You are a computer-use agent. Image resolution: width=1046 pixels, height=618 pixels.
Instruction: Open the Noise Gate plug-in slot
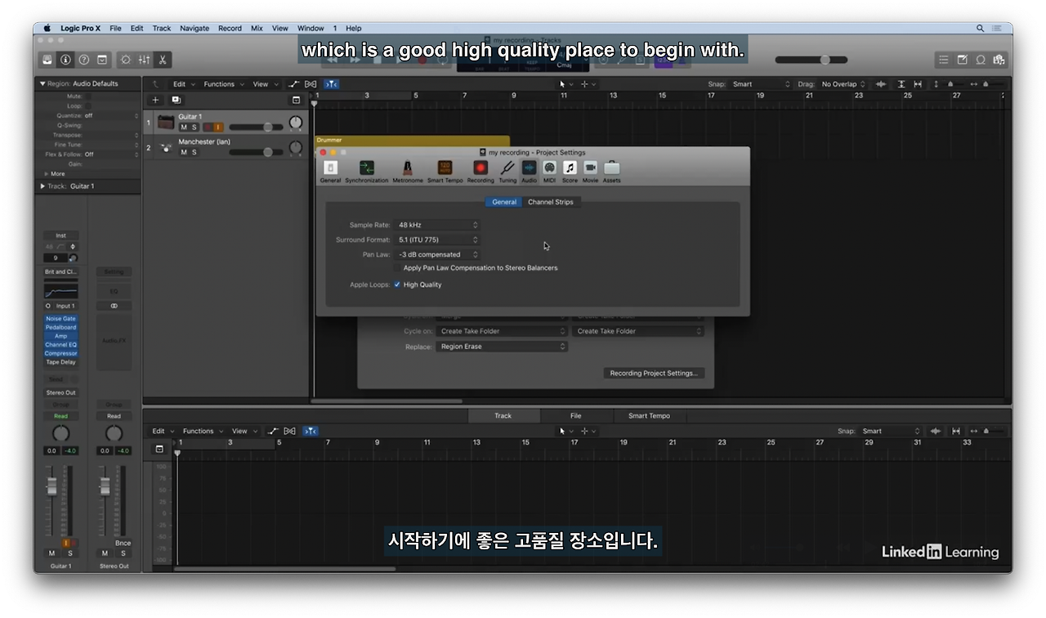60,319
